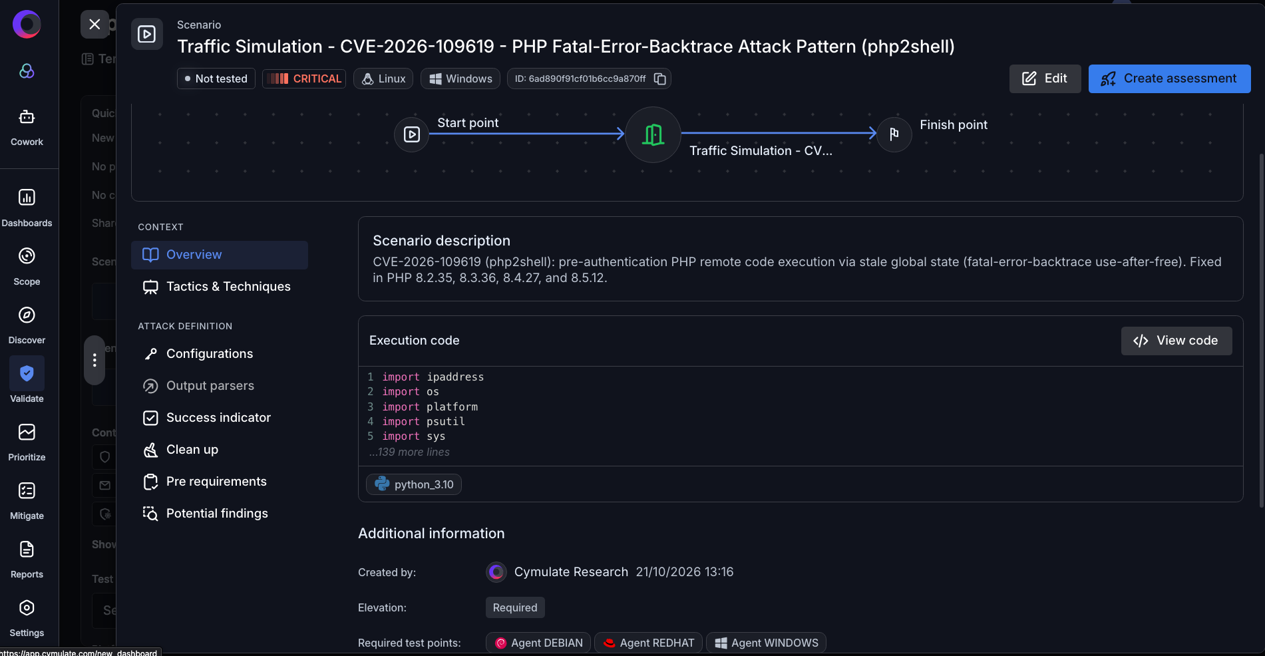This screenshot has height=656, width=1265.
Task: Open the Pre requirements section
Action: point(220,482)
